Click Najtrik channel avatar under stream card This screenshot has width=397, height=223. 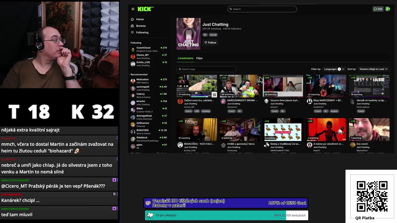coord(309,145)
